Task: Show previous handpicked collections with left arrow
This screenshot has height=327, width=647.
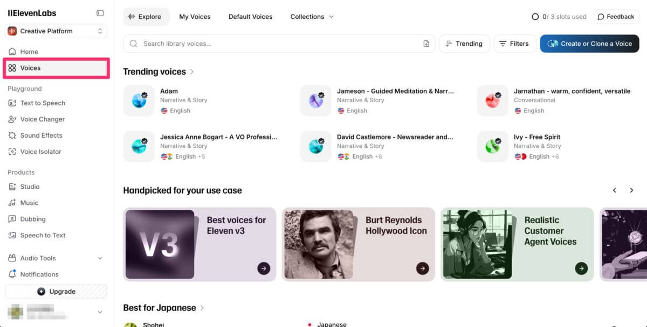Action: [615, 190]
